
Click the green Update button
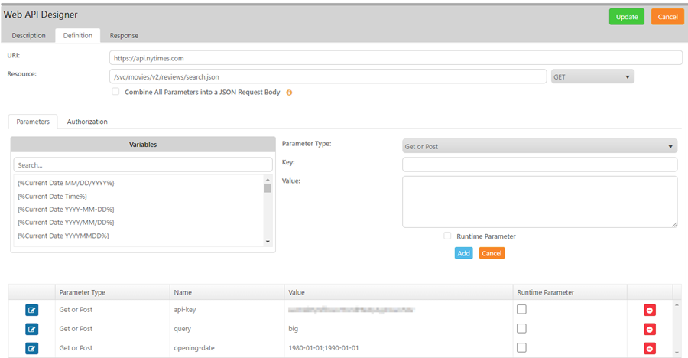tap(627, 17)
